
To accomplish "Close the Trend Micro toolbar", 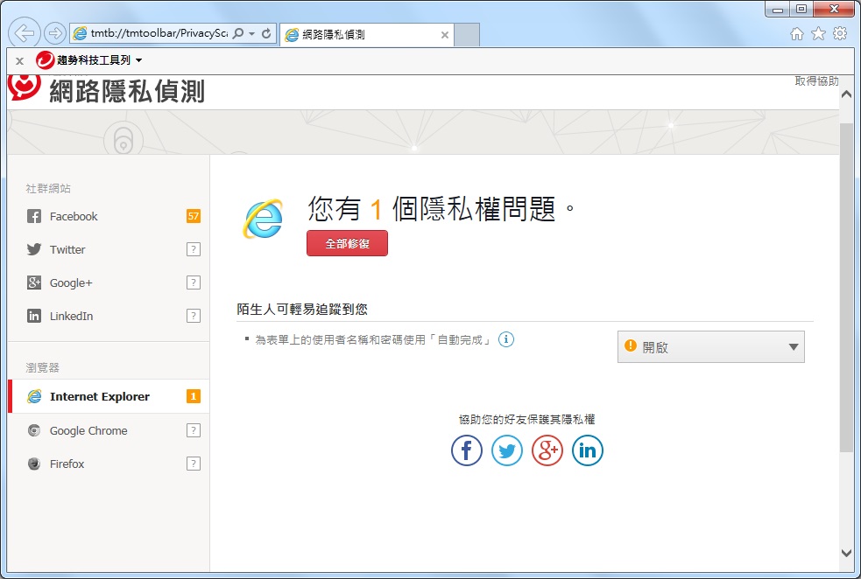I will 20,61.
